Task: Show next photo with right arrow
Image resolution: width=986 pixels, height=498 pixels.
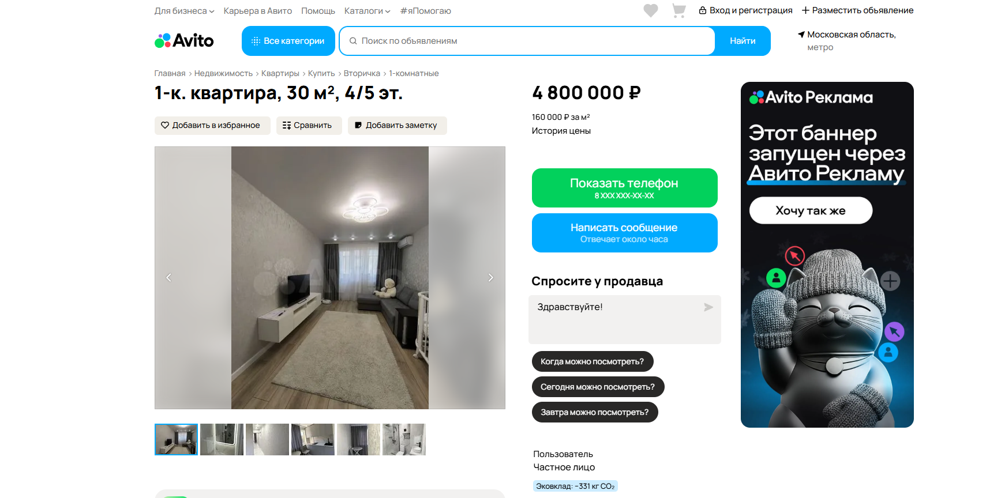Action: pyautogui.click(x=490, y=277)
